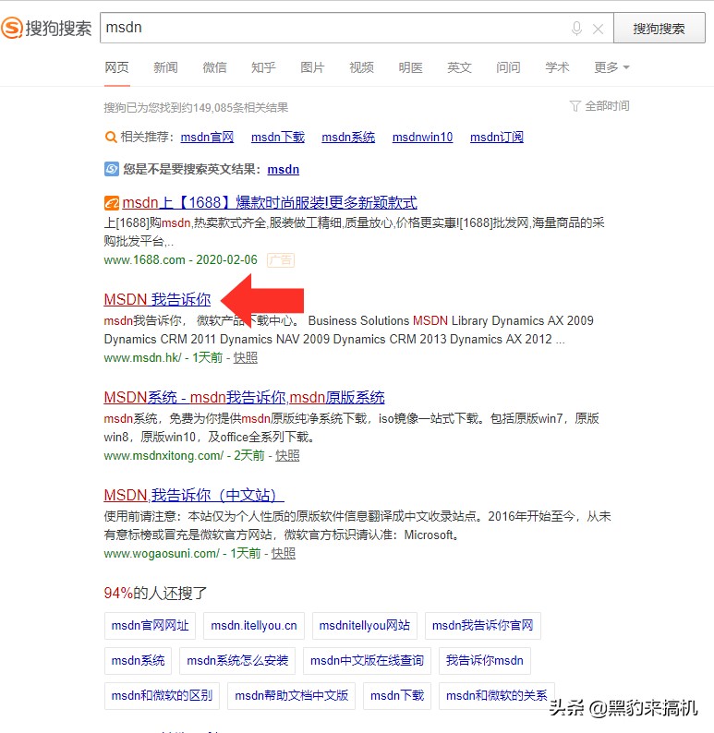Switch to the 视频 tab
Viewport: 714px width, 733px height.
[361, 67]
